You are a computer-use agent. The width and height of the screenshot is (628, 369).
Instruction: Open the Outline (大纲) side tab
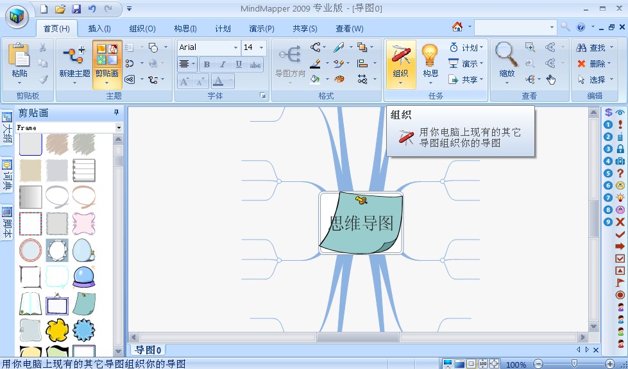(7, 128)
